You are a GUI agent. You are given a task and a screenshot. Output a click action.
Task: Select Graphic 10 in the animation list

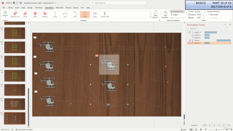[x=198, y=32]
